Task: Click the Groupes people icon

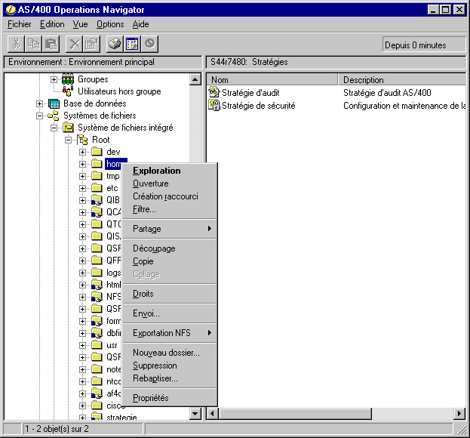Action: click(x=68, y=79)
